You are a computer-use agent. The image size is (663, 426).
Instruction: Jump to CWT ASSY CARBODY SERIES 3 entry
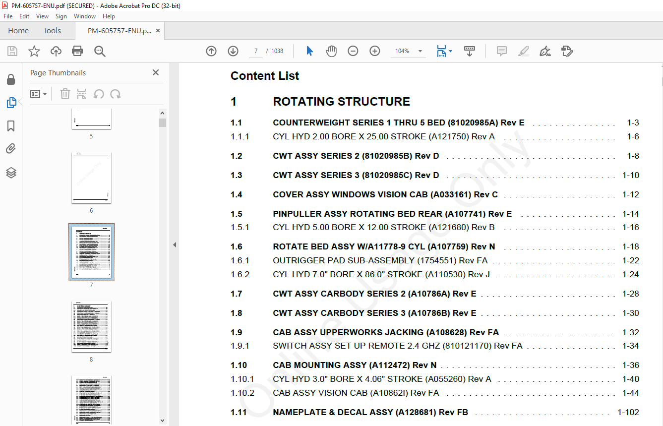click(434, 313)
